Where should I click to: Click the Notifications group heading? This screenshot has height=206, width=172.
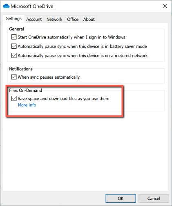[21, 69]
